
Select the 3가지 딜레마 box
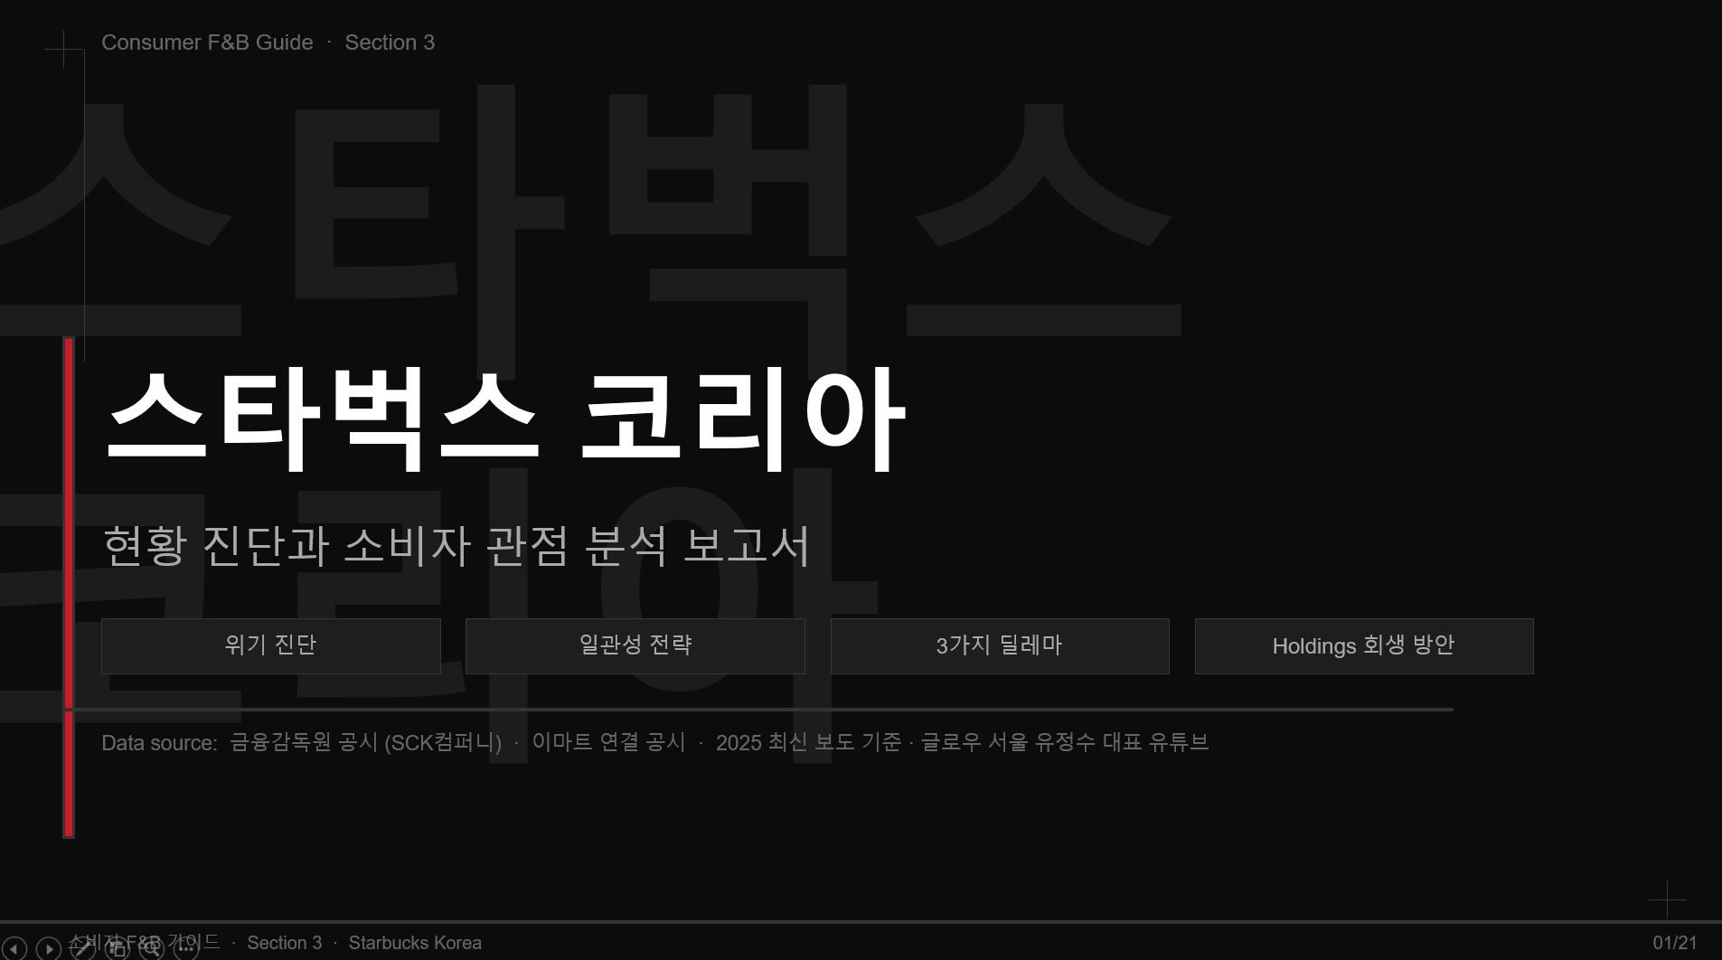click(1000, 645)
